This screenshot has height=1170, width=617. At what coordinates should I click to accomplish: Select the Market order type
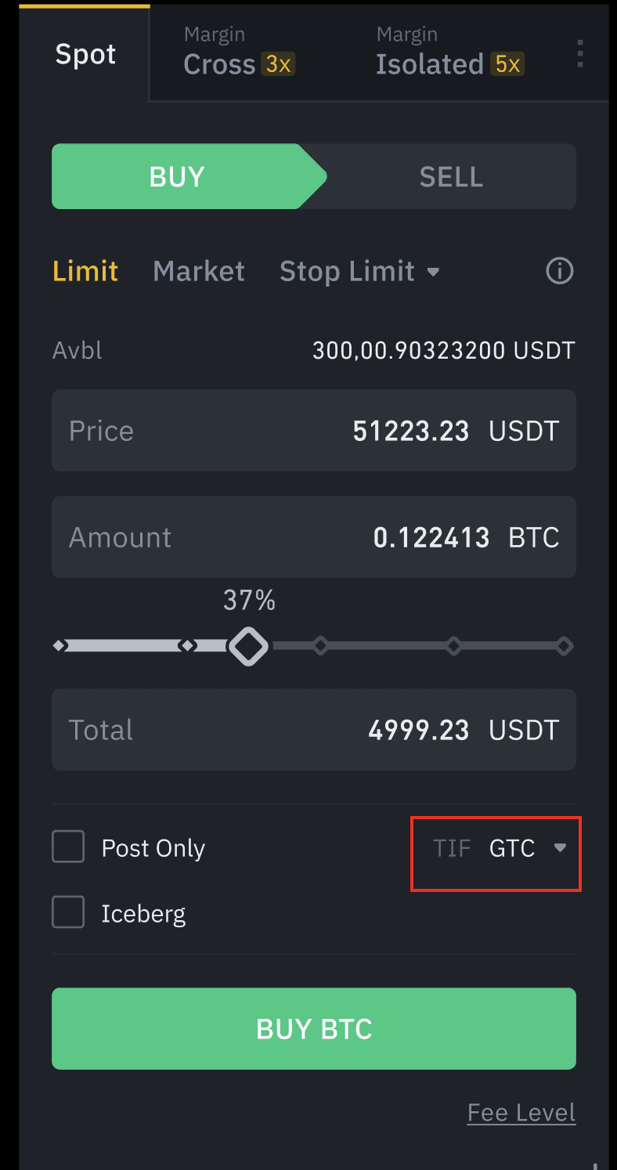[199, 272]
